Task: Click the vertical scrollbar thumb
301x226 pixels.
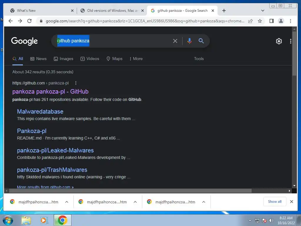Action: click(x=294, y=53)
